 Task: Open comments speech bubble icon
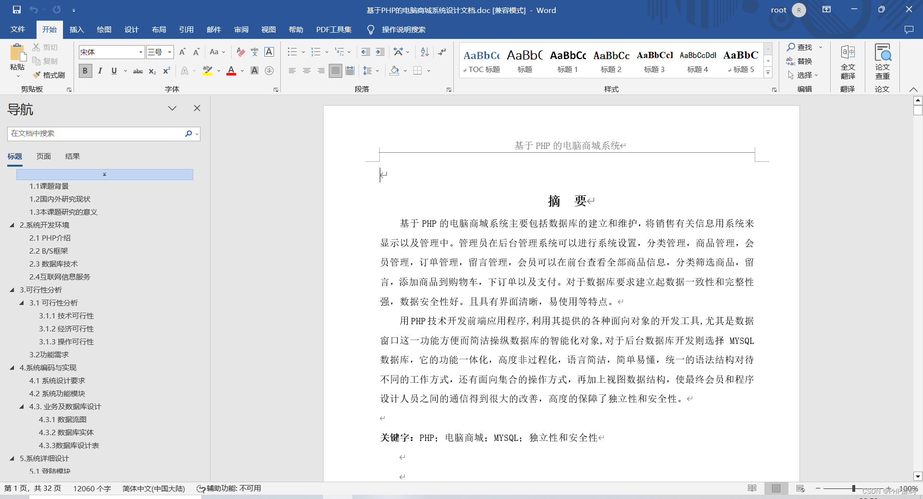[909, 30]
